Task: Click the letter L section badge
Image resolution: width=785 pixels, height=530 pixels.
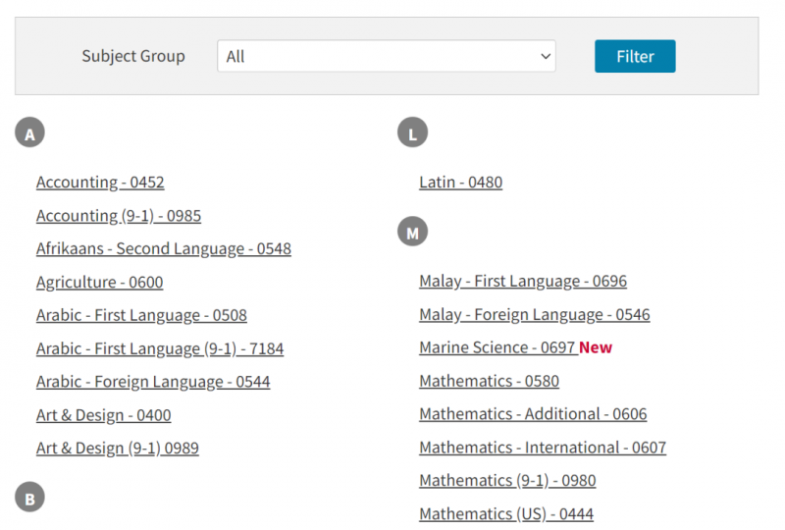Action: [x=412, y=132]
